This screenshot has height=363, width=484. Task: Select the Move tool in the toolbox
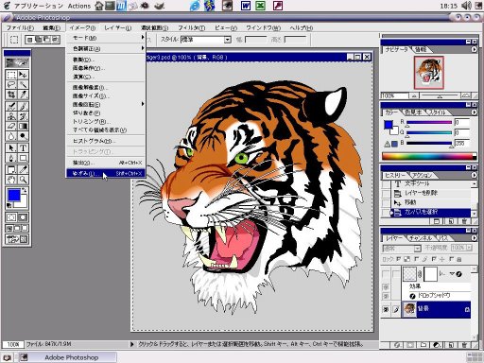[23, 75]
